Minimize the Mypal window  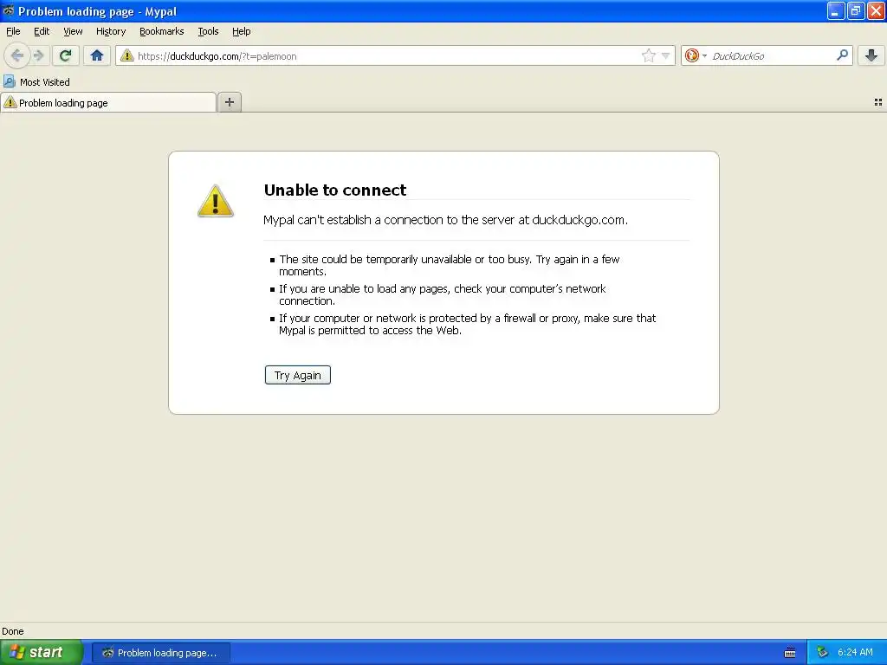tap(836, 10)
